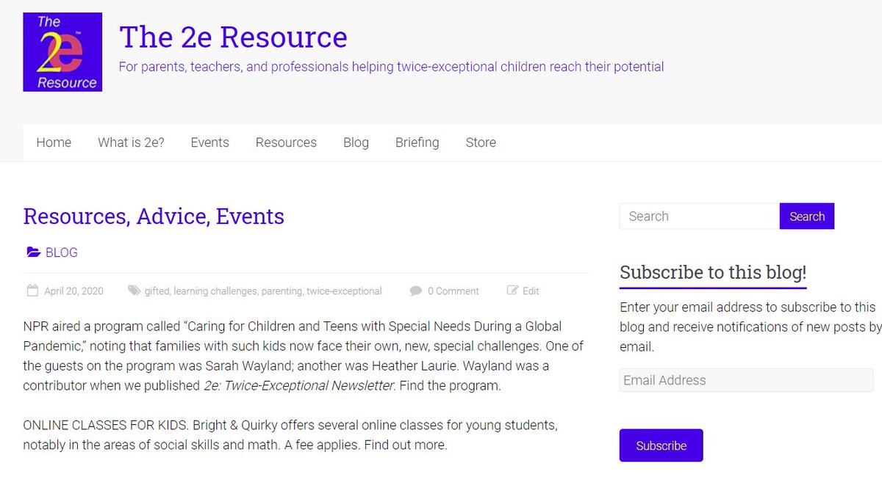Click The 2e Resource site title
The image size is (882, 477).
tap(233, 37)
